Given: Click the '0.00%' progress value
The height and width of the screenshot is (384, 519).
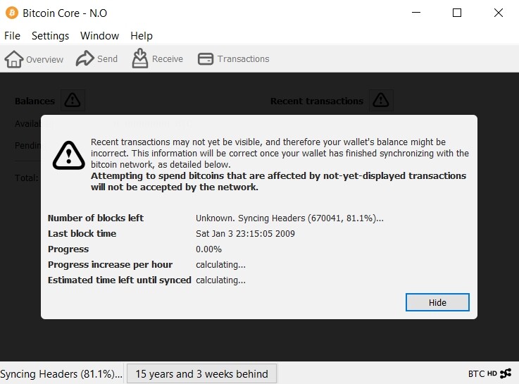Looking at the screenshot, I should pyautogui.click(x=208, y=249).
